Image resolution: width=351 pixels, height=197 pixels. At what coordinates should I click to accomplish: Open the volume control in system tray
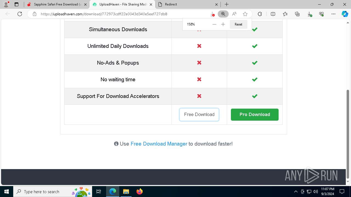316,192
